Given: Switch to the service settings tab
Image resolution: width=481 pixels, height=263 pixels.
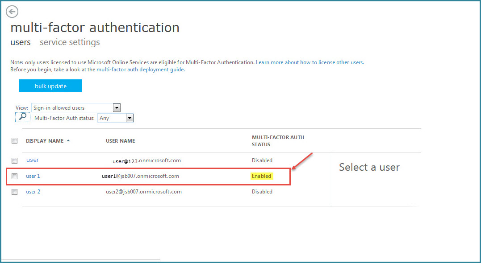Looking at the screenshot, I should coord(69,42).
